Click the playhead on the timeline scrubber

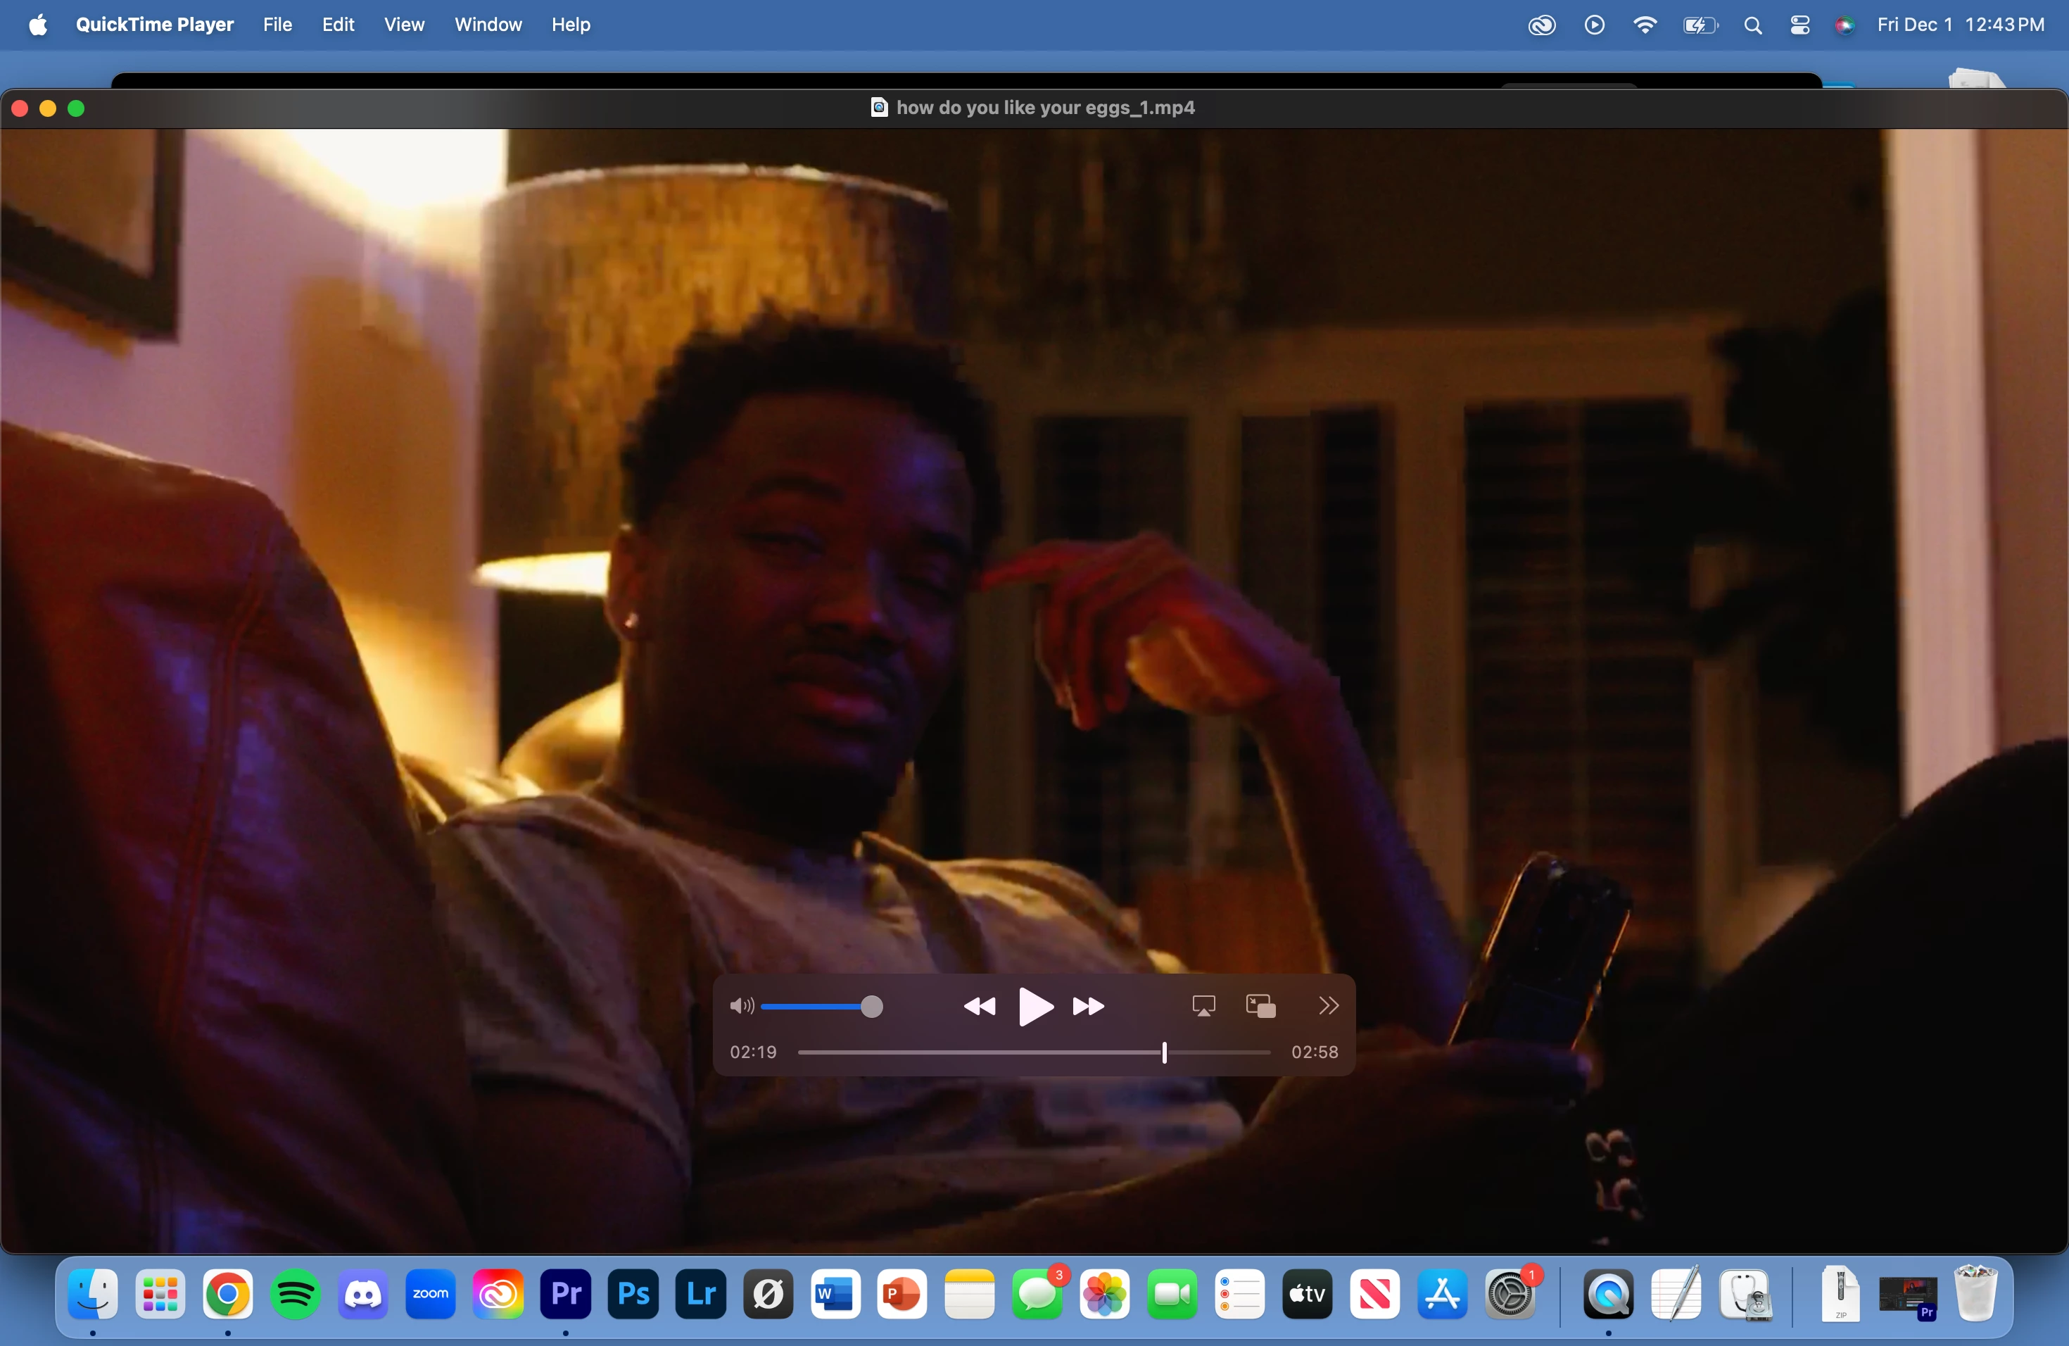(x=1164, y=1053)
